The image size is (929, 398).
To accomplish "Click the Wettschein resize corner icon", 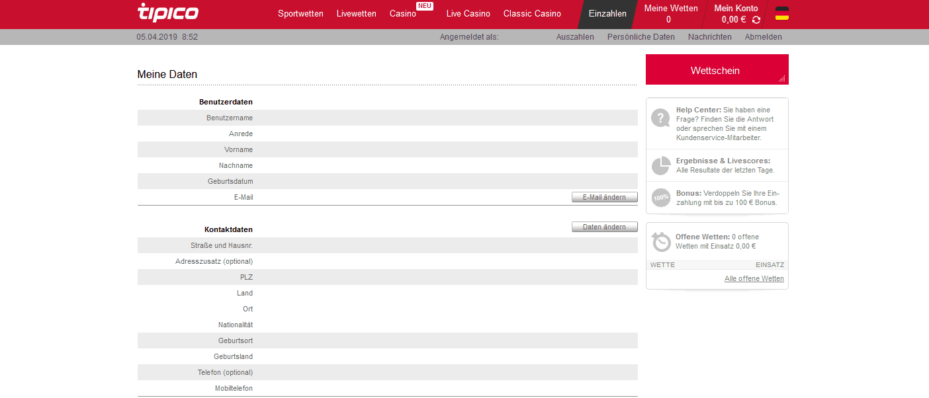I will tap(782, 79).
